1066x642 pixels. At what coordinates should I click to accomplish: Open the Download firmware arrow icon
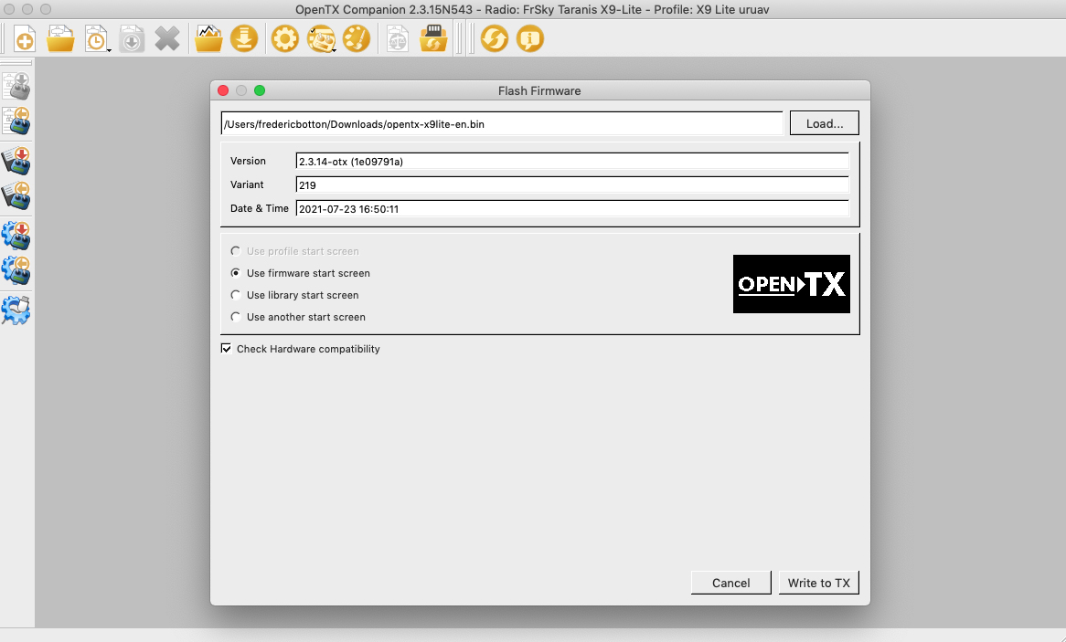[x=244, y=38]
